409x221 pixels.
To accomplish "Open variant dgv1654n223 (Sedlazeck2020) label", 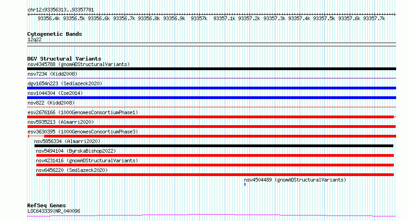I will (65, 83).
